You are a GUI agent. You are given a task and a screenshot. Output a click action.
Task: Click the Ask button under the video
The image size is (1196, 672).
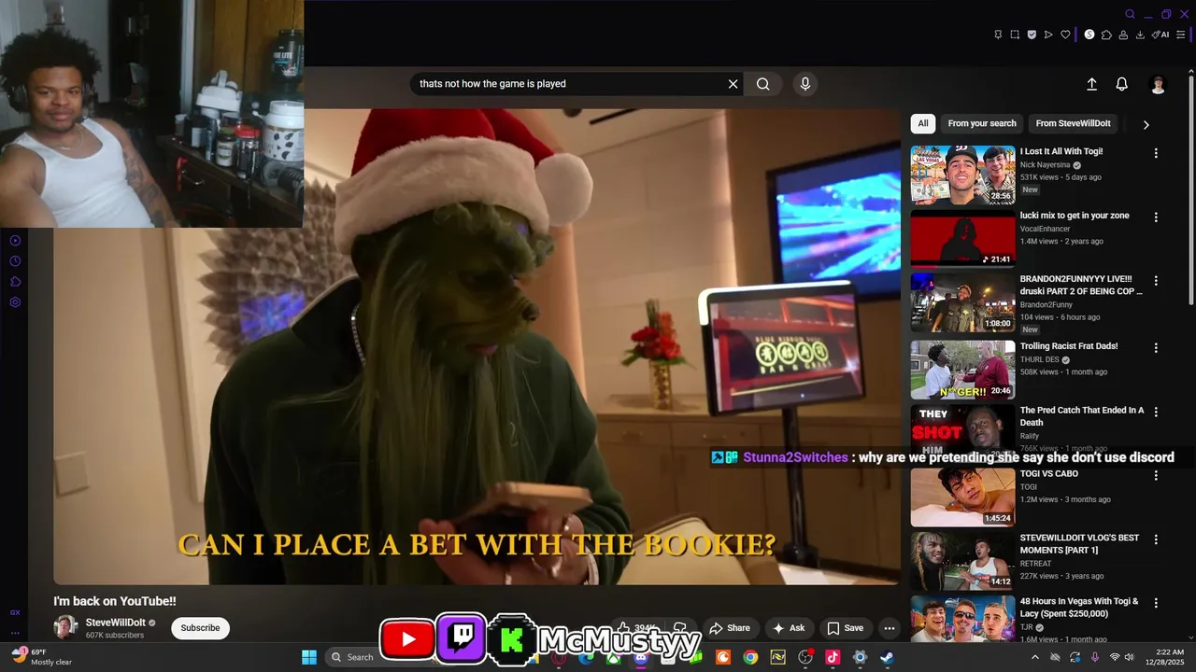pyautogui.click(x=789, y=628)
